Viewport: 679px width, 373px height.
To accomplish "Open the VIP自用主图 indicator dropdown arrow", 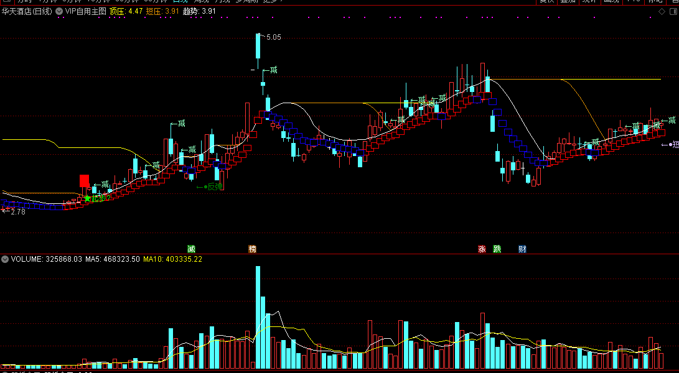I will point(59,12).
